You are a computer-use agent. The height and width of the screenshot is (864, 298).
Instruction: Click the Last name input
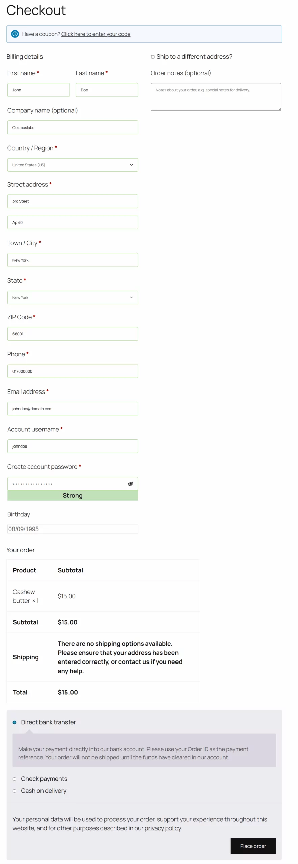coord(107,90)
